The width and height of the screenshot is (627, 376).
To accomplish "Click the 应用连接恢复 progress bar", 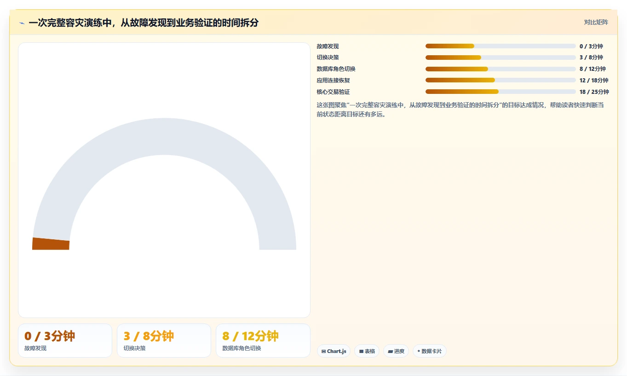I will (x=500, y=80).
